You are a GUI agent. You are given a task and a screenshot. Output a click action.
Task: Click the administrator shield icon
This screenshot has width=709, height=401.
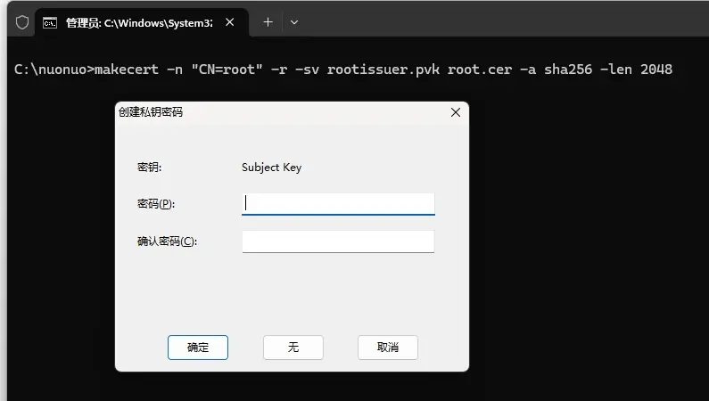point(22,22)
